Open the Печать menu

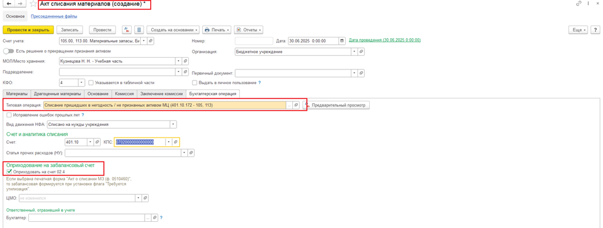pos(217,29)
